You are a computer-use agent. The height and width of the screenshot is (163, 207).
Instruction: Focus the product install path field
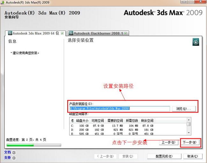point(120,109)
